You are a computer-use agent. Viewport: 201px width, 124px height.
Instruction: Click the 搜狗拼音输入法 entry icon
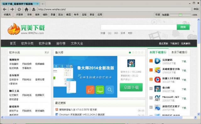tap(57, 110)
